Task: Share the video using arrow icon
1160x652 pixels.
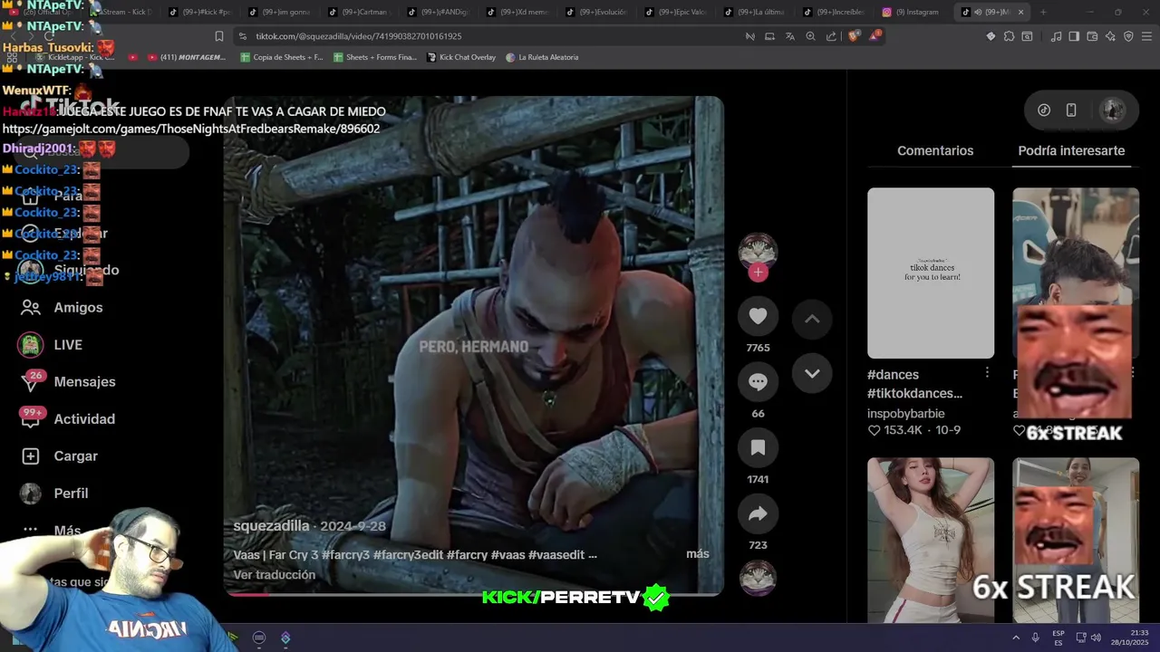Action: tap(758, 514)
